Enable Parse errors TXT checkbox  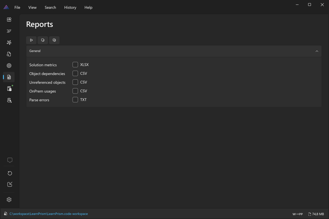tap(75, 100)
